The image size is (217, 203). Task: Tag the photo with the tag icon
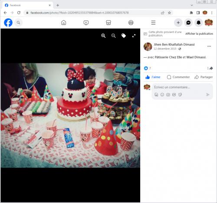(x=124, y=36)
